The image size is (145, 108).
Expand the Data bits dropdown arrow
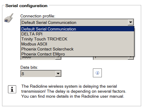[x=58, y=73]
